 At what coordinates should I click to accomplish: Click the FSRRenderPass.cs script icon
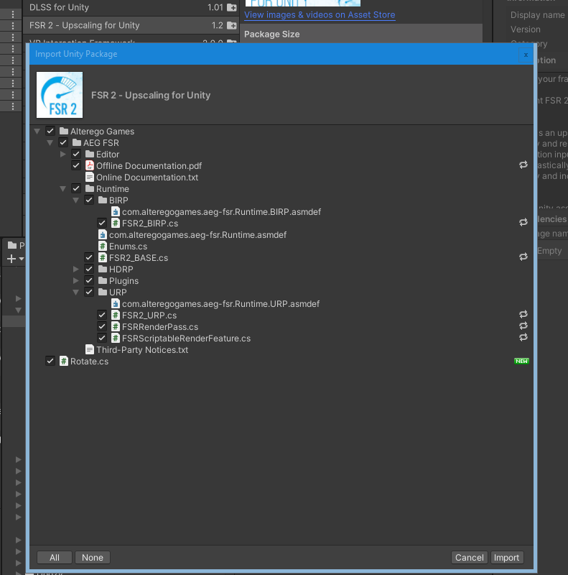tap(116, 327)
